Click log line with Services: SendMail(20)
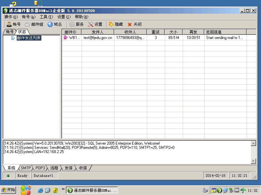The width and height of the screenshot is (261, 195). tap(89, 148)
